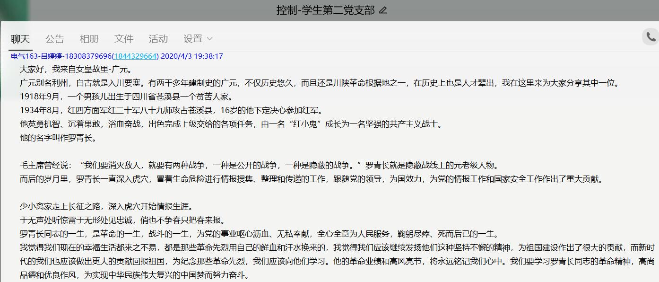Open the 相册 album tab
This screenshot has height=282, width=659.
89,38
